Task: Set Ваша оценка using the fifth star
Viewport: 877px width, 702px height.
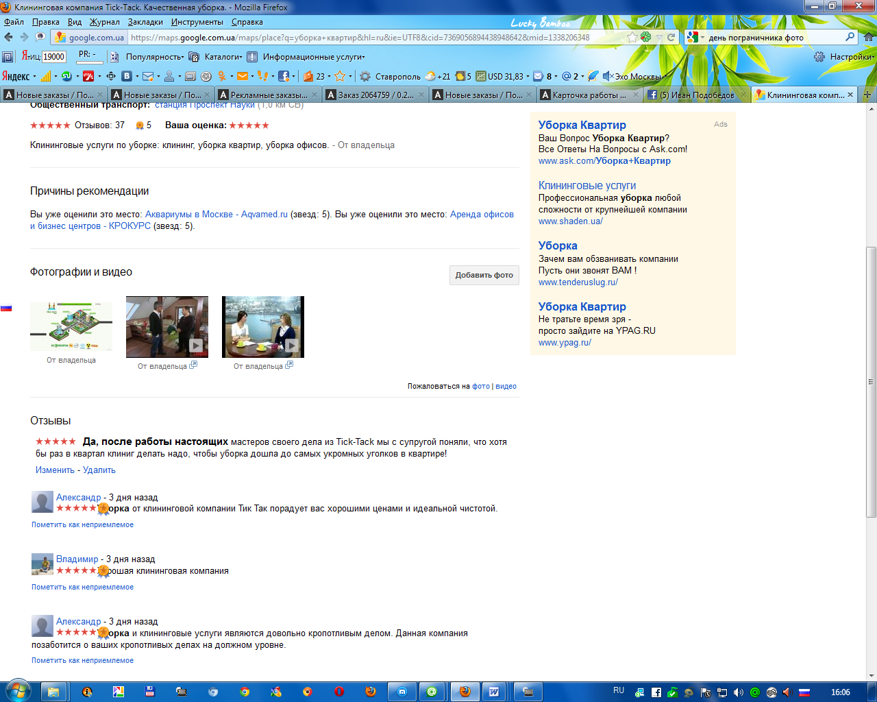Action: (266, 125)
